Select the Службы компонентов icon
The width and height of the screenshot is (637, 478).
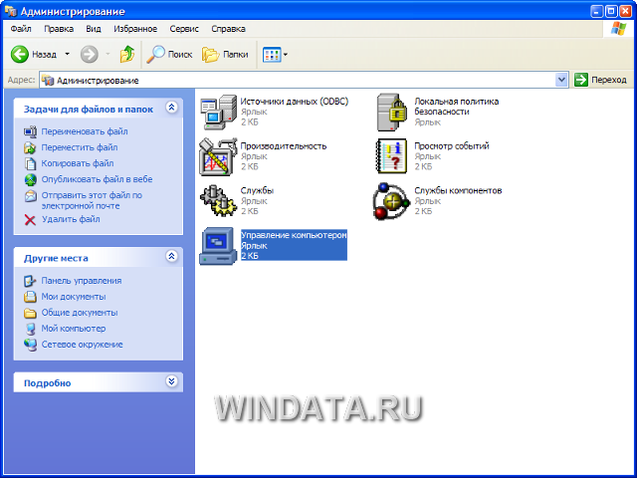pyautogui.click(x=391, y=201)
